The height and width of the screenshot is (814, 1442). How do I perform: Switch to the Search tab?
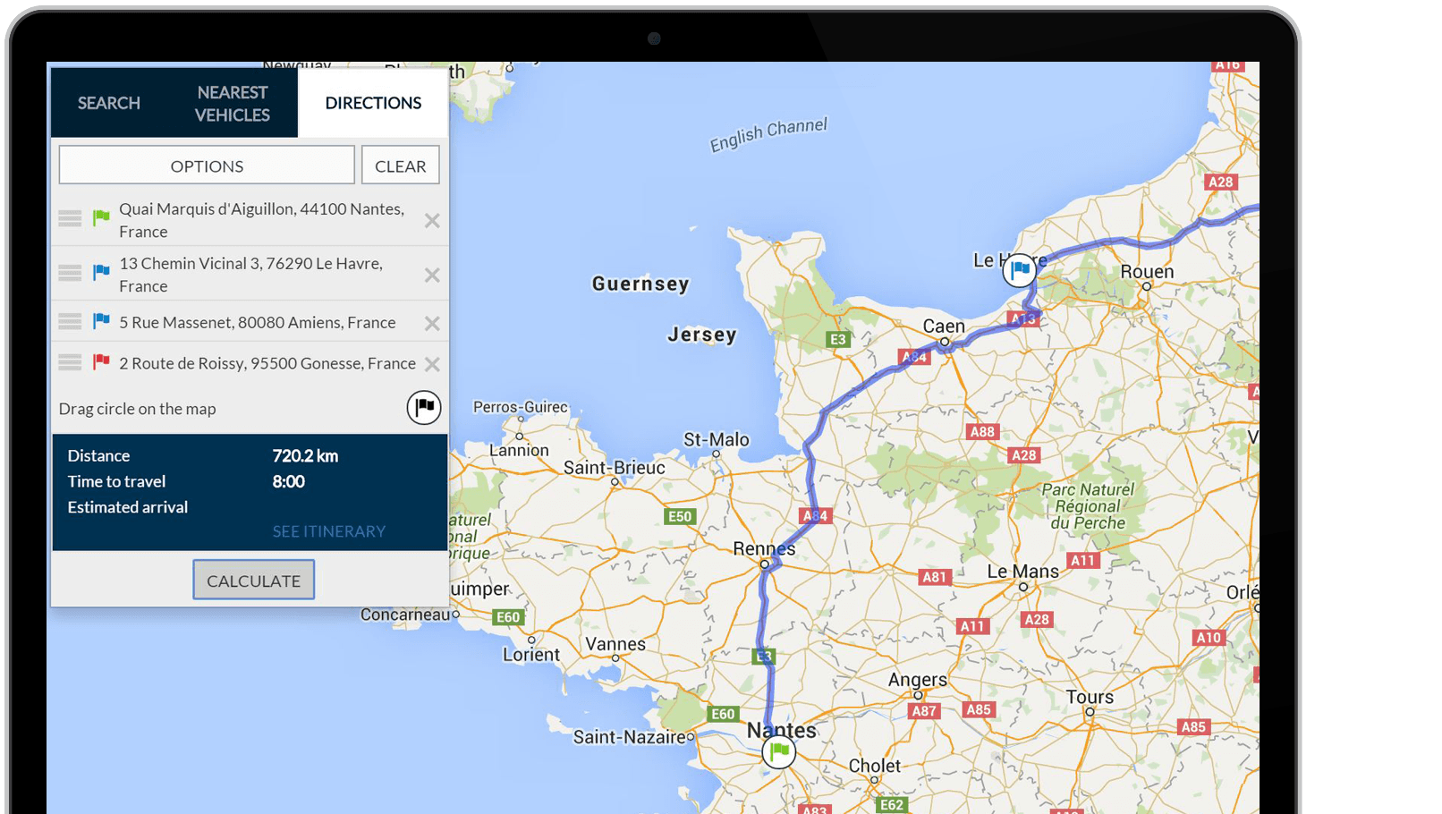pyautogui.click(x=109, y=103)
